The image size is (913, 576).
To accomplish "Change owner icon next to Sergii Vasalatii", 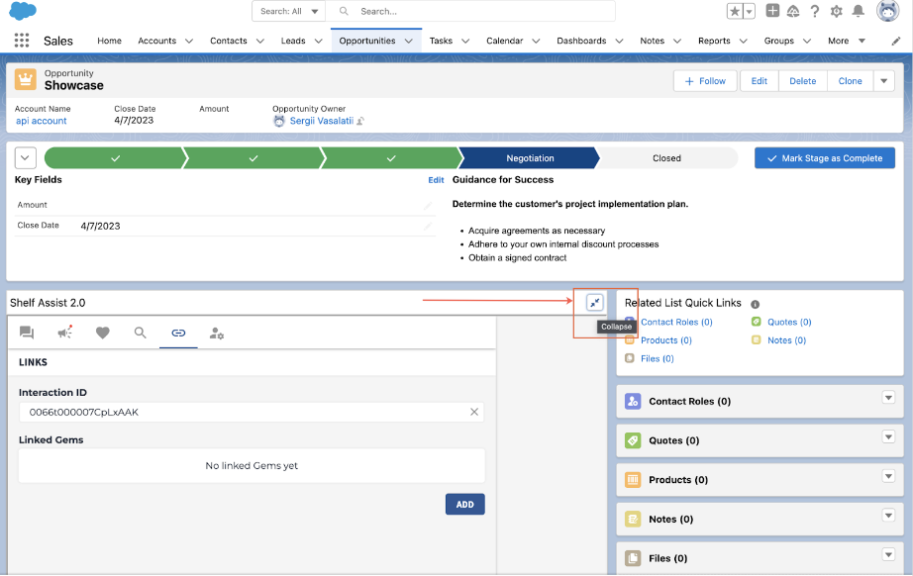I will pyautogui.click(x=360, y=121).
